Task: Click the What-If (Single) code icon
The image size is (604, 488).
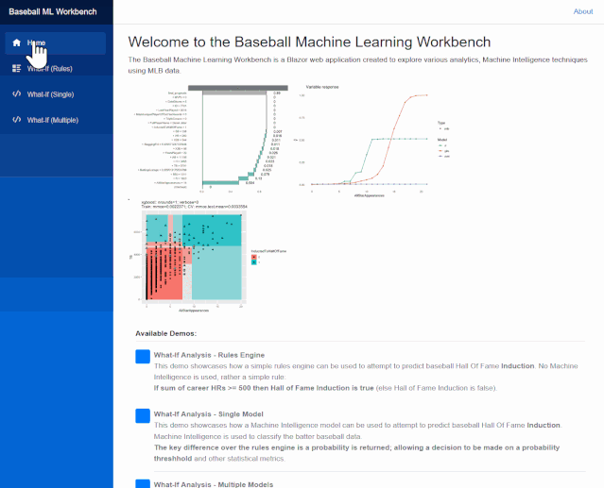Action: coord(17,93)
